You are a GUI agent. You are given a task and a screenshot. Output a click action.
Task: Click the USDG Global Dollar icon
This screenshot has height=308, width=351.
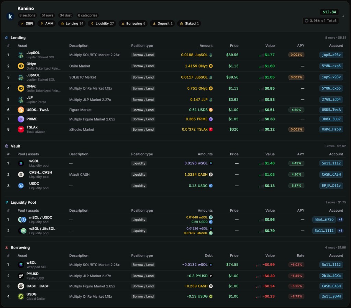coord(21,296)
